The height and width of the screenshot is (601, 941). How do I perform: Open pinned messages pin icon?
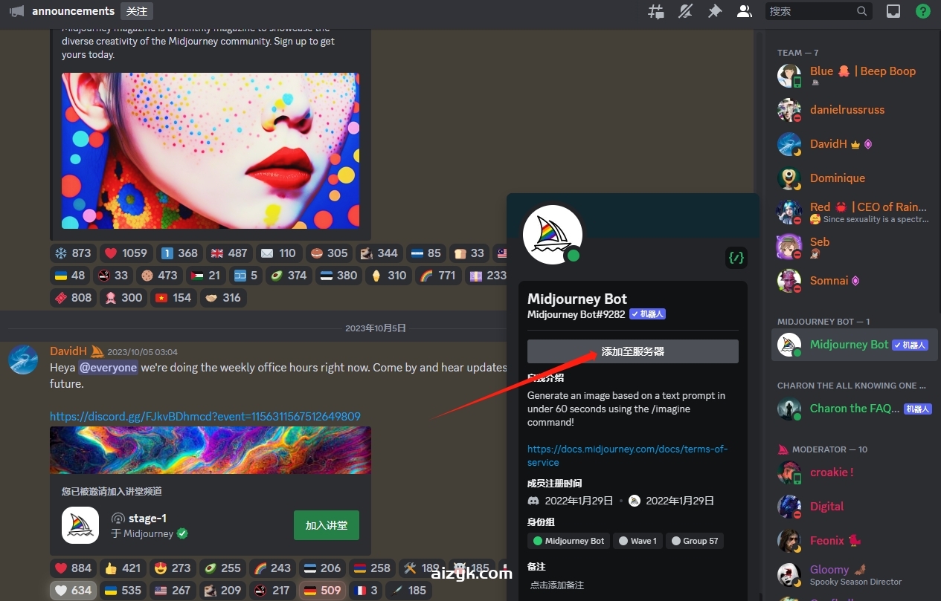(715, 11)
